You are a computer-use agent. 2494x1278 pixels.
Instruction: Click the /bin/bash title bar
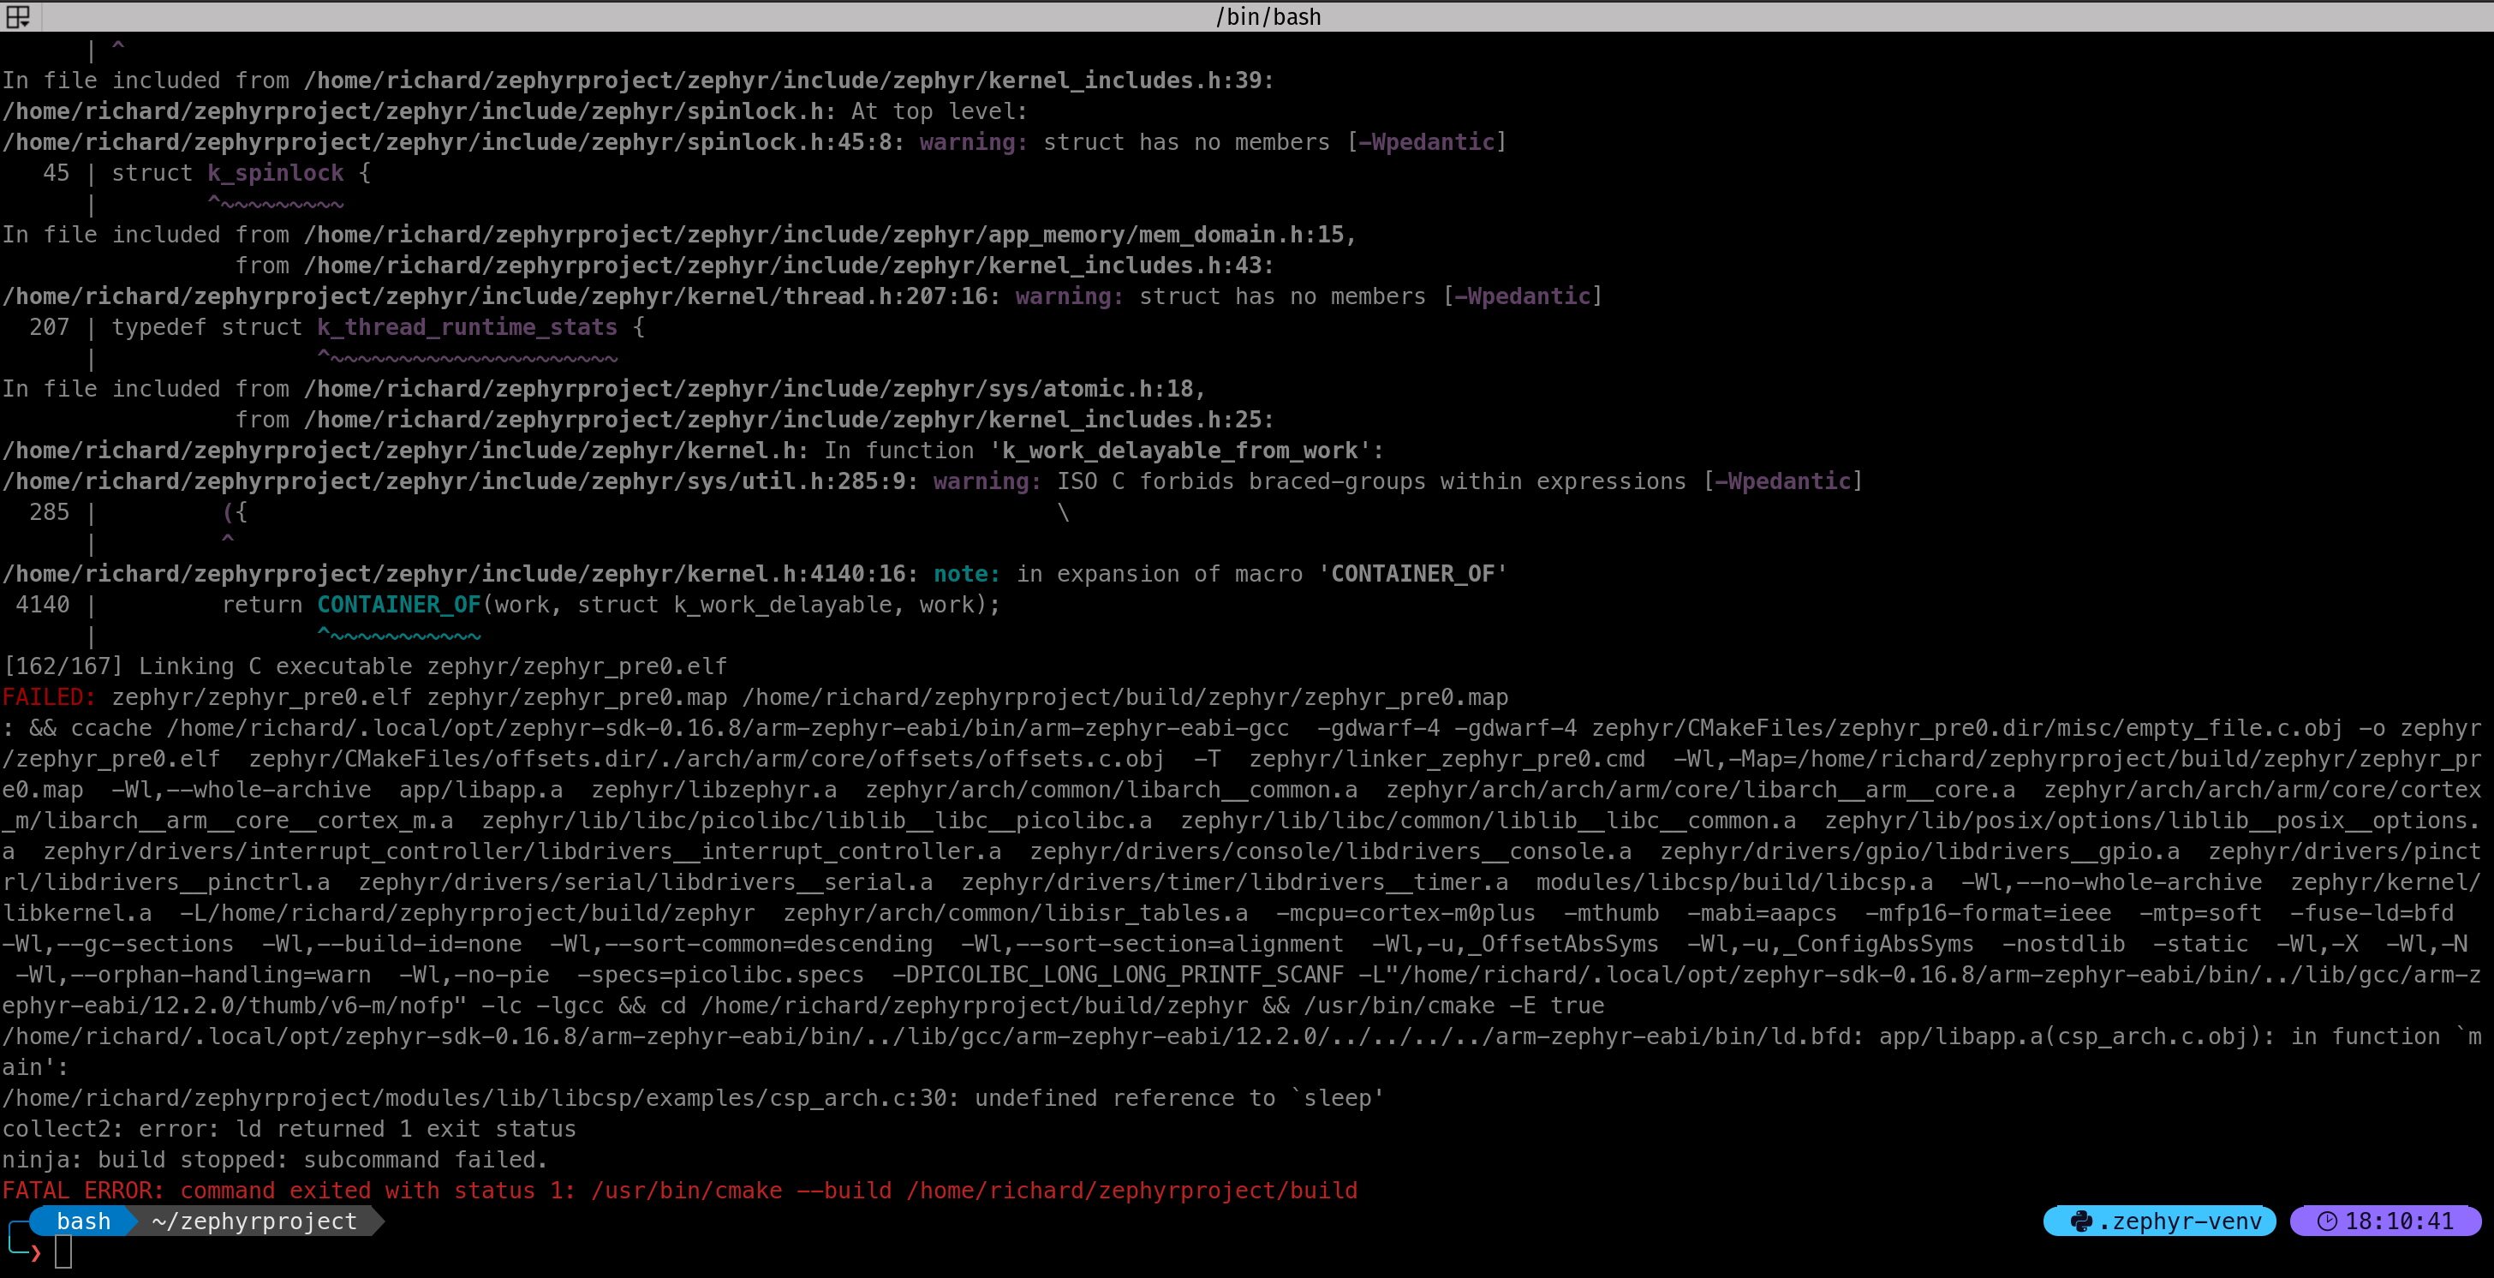1268,16
